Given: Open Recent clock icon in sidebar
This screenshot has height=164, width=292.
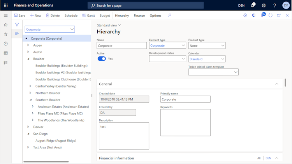Looking at the screenshot, I should click(x=6, y=44).
